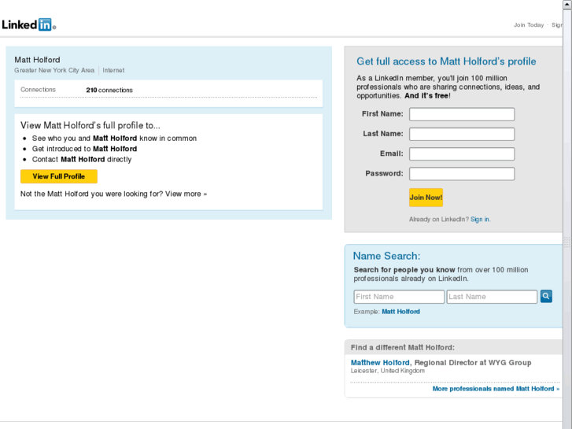The height and width of the screenshot is (429, 572).
Task: Open Matthew Holford's profile link
Action: [380, 363]
